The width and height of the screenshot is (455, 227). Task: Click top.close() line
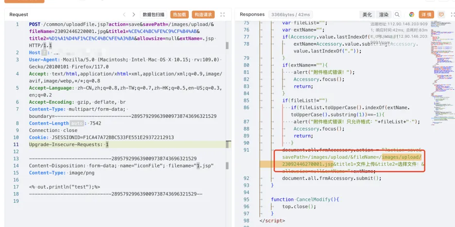pos(299,207)
